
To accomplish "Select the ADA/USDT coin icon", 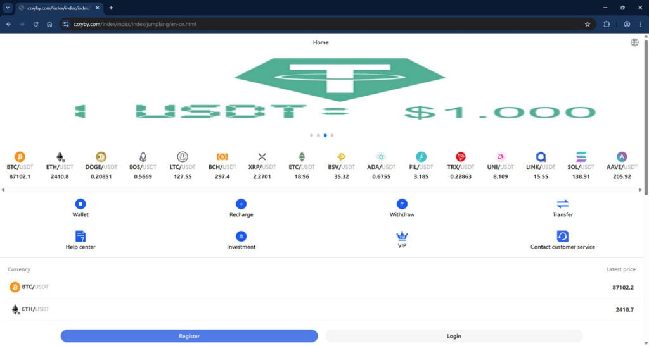I will [x=381, y=157].
